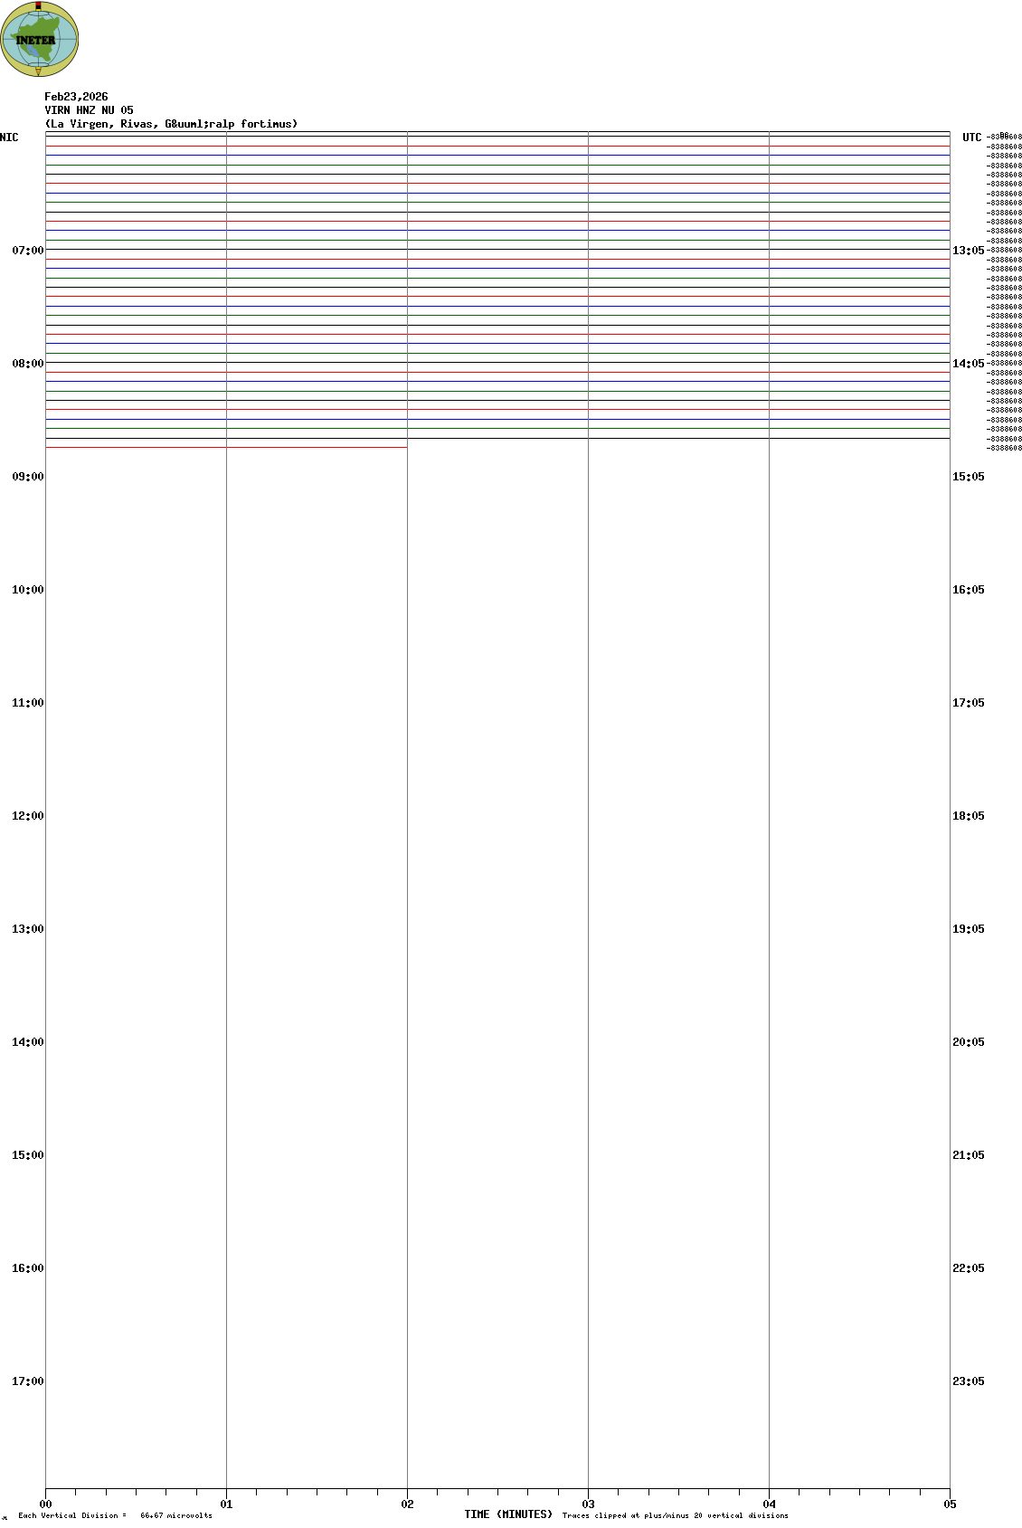Click the Each Vertical Division scale note
The width and height of the screenshot is (1022, 1528).
(x=115, y=1515)
